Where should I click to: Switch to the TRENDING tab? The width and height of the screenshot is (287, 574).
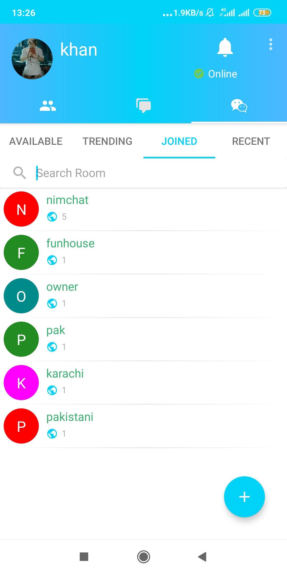[x=107, y=141]
